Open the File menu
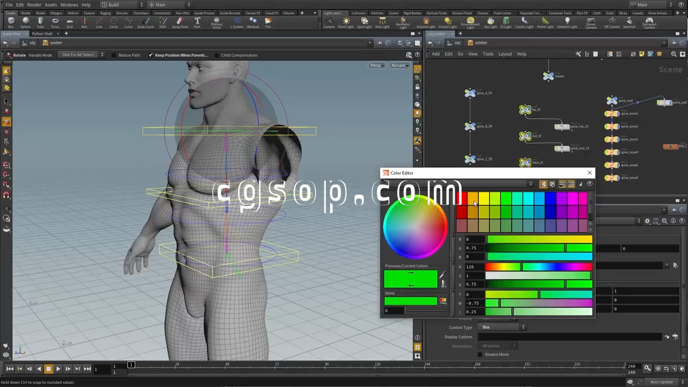 9,5
